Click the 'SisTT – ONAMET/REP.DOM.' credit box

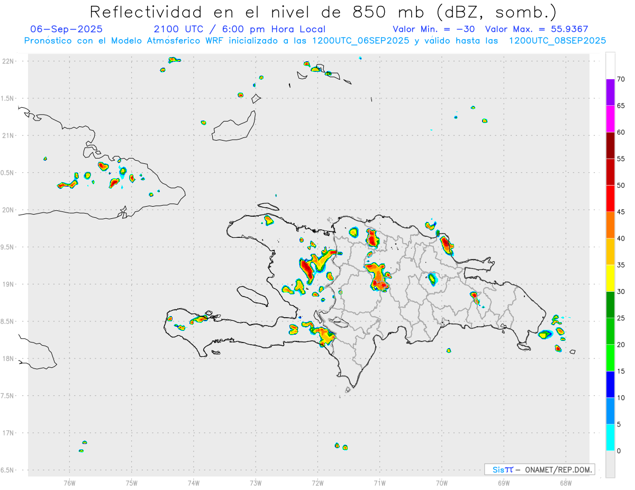[539, 469]
